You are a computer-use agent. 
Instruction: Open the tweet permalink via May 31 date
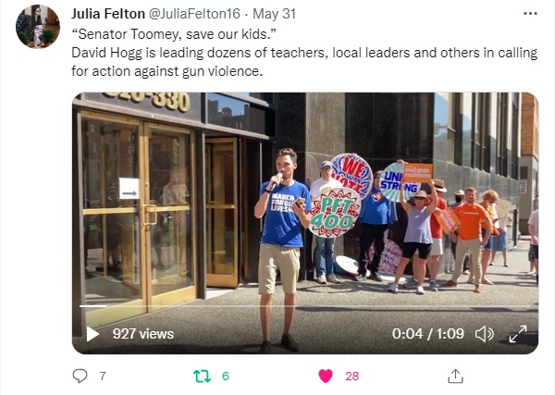click(x=275, y=14)
